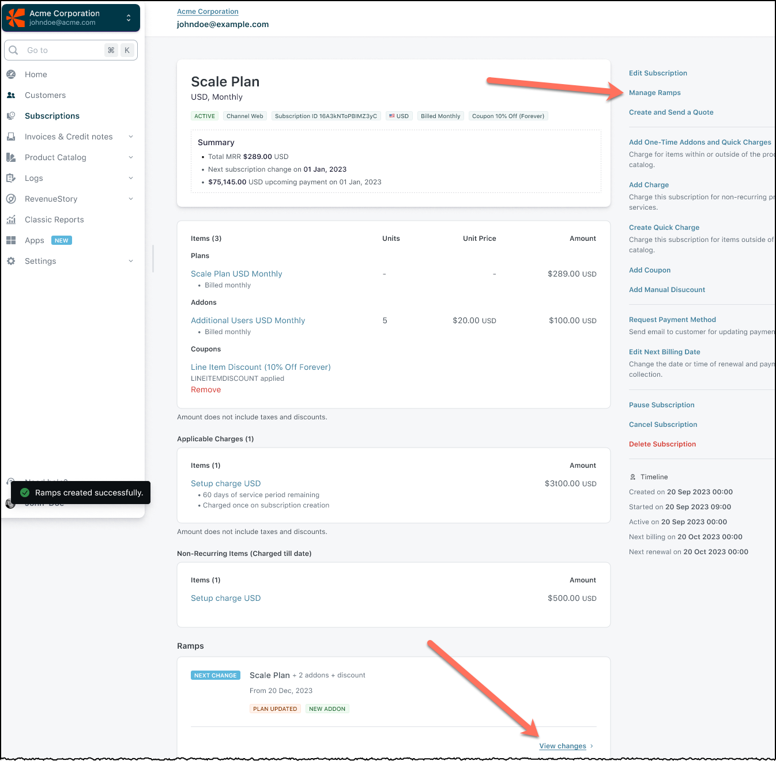Open Scale Plan USD Monthly link

(x=236, y=274)
